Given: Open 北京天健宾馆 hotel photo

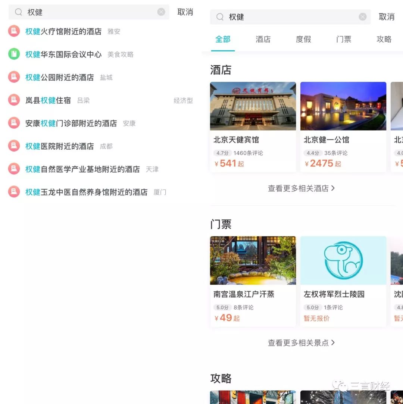Looking at the screenshot, I should [253, 106].
